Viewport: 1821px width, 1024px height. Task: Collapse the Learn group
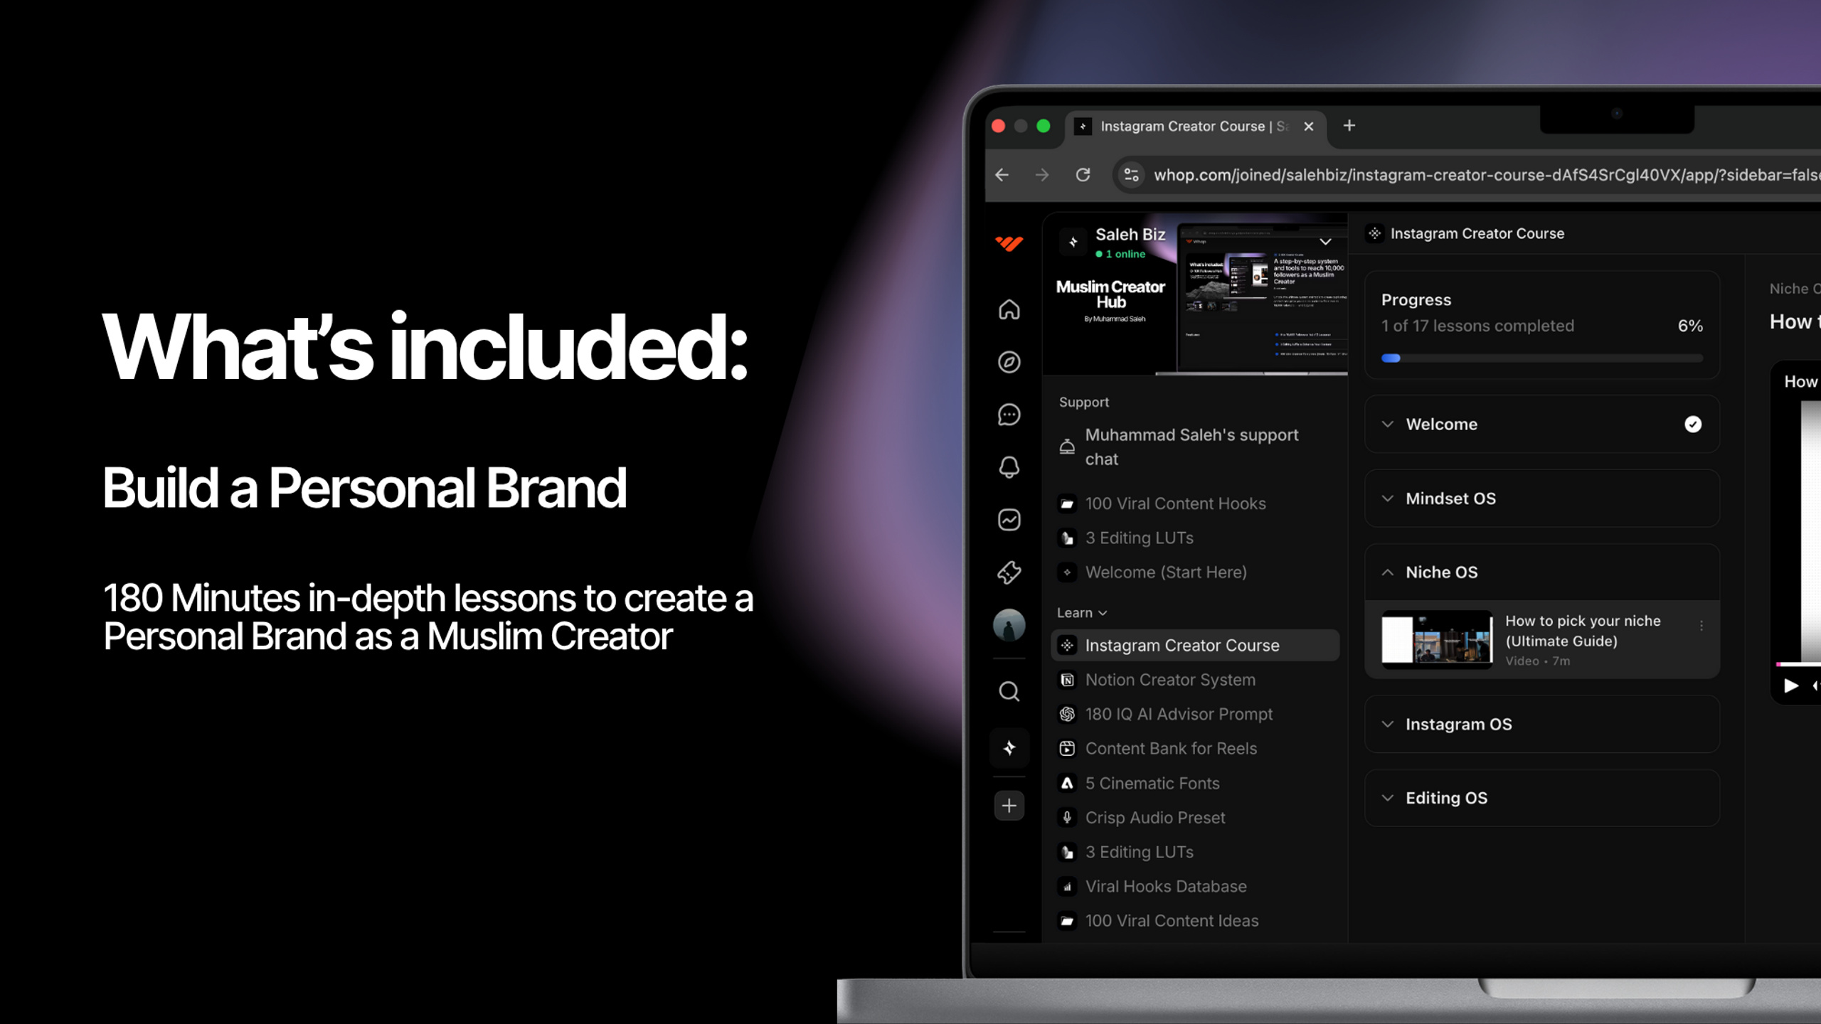[1081, 613]
